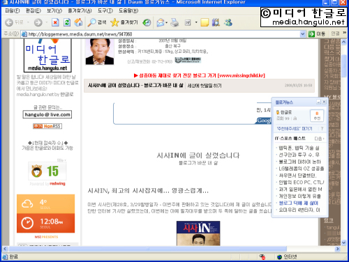Stop page loading with the red X icon
The height and width of the screenshot is (262, 349).
(x=55, y=22)
